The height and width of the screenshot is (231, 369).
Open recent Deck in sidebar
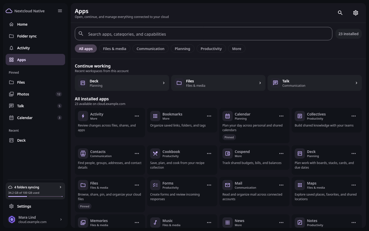pyautogui.click(x=35, y=140)
